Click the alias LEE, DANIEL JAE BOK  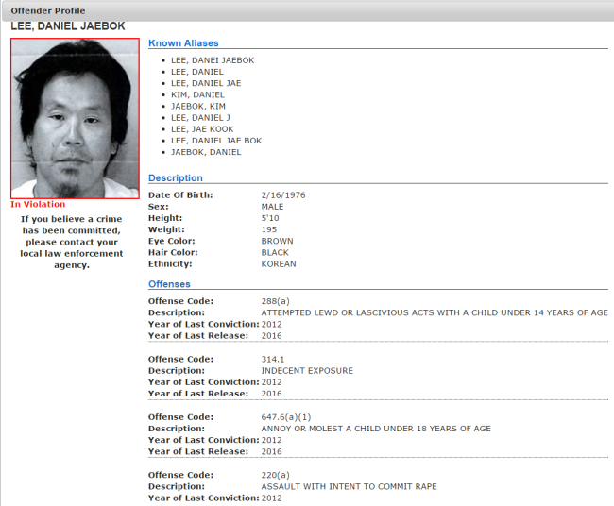click(x=216, y=141)
